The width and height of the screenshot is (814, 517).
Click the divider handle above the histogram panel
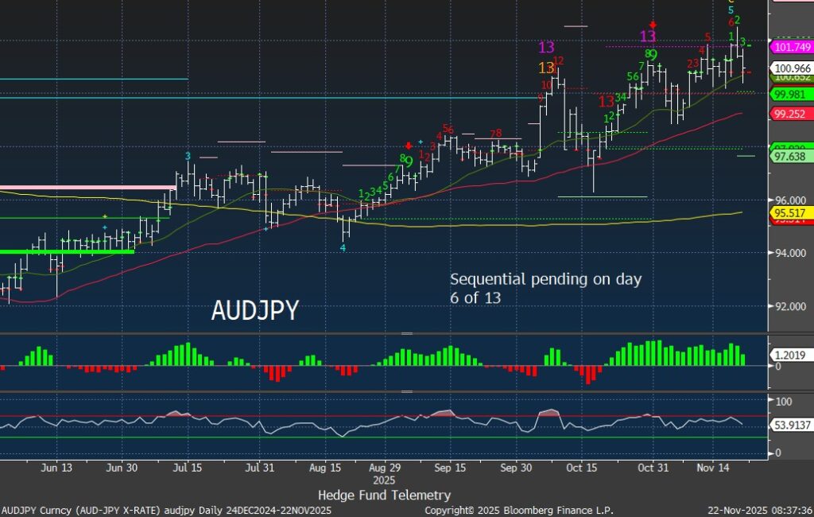(407, 333)
